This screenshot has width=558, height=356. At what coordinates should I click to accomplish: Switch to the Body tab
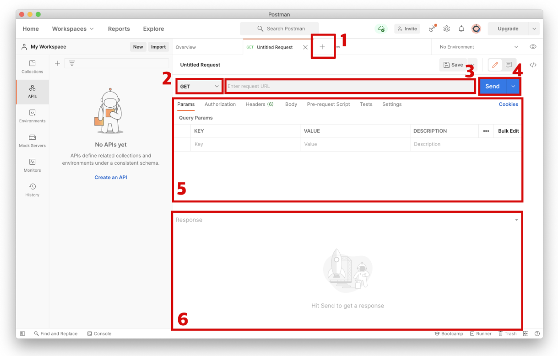[291, 104]
